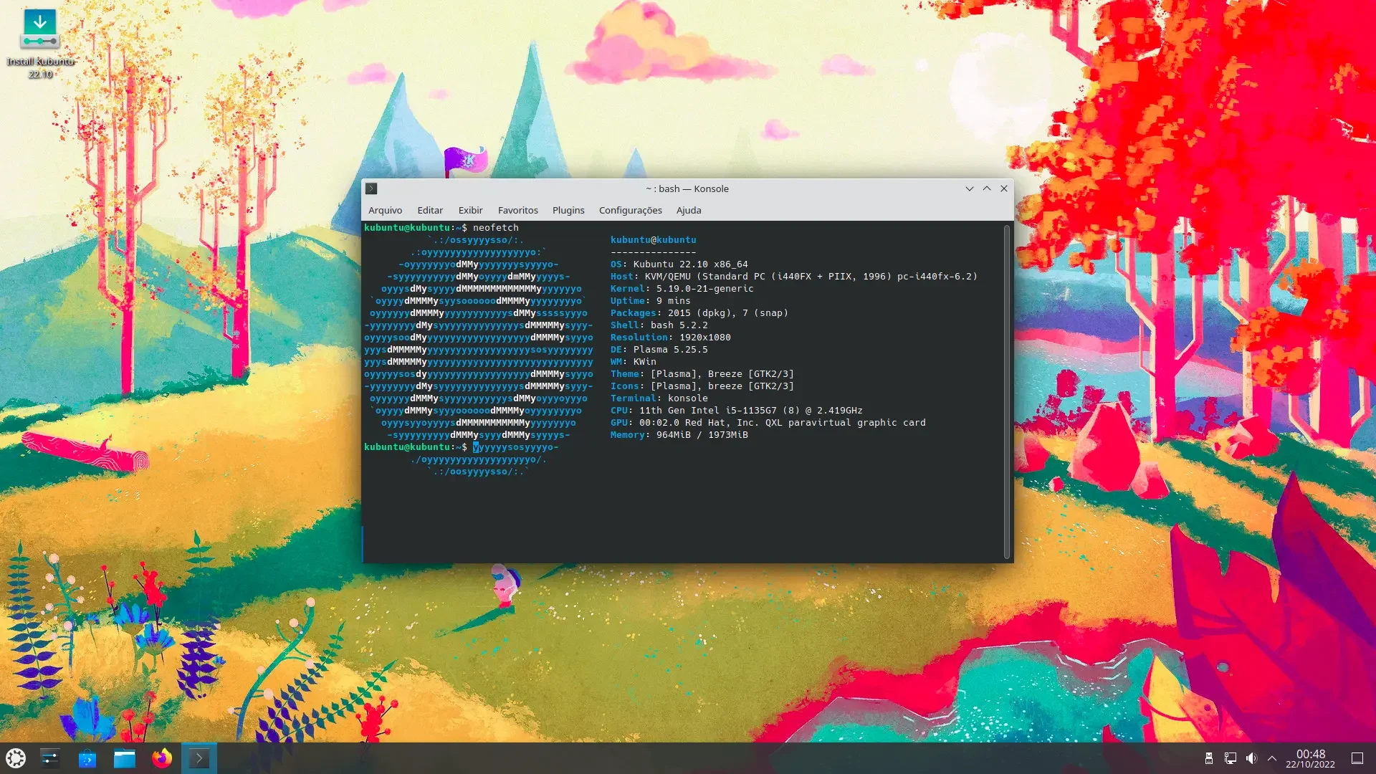Screen dimensions: 1376x774
Task: Click the '11th Gen Intel i5-1135G7' CPU text
Action: pos(708,411)
